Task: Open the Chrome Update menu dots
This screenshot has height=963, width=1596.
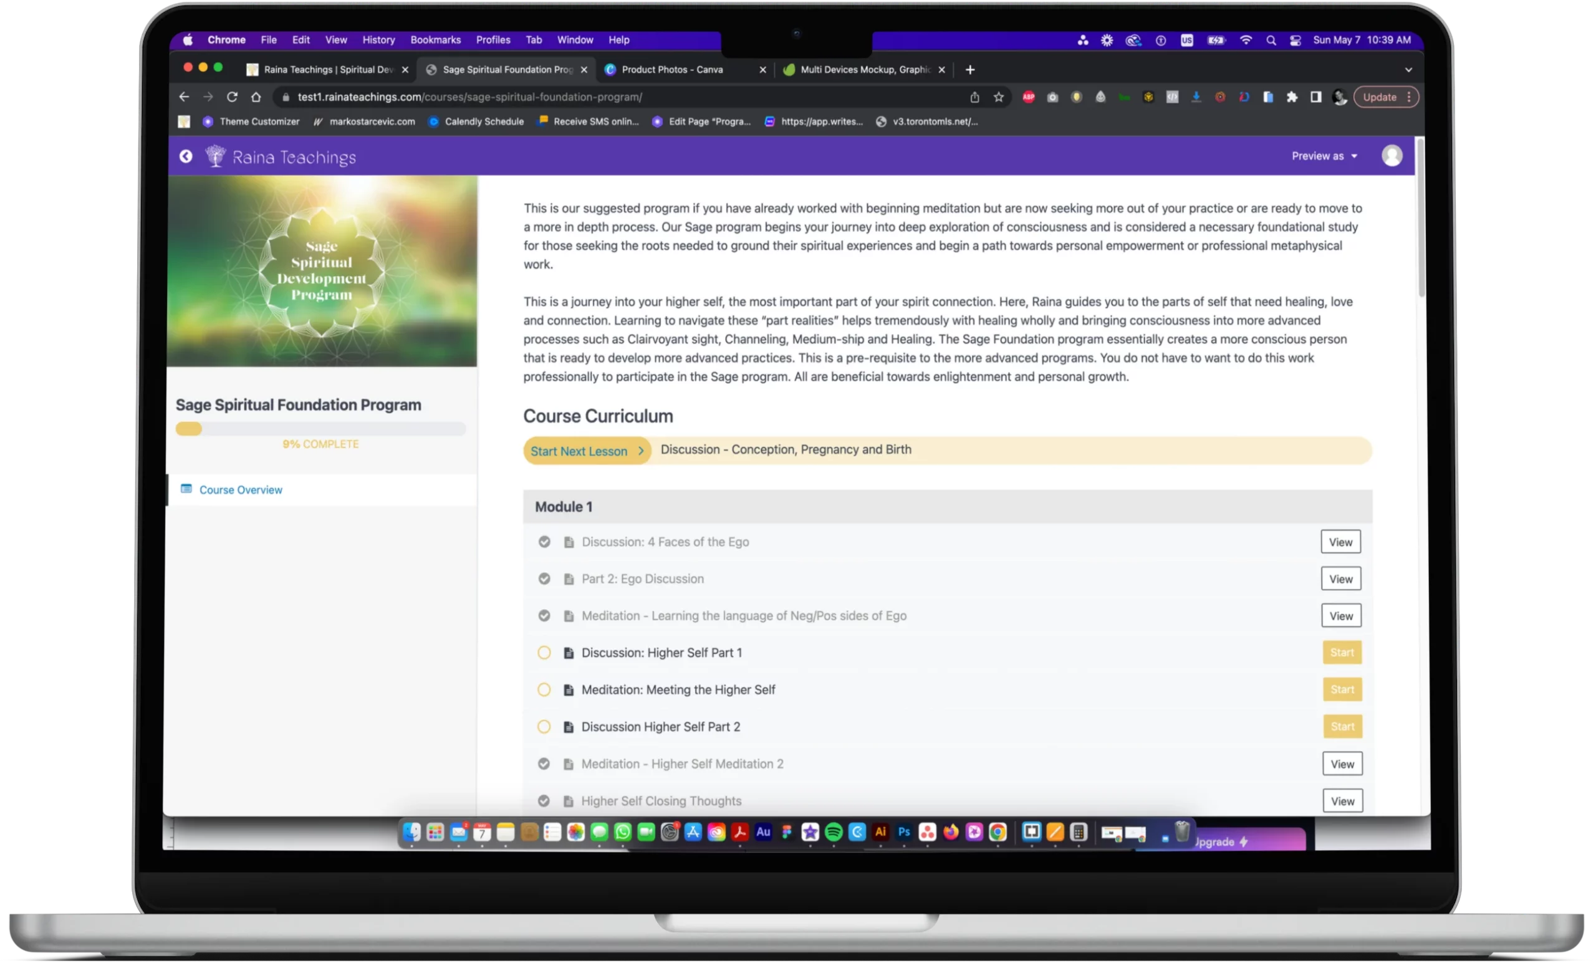Action: coord(1409,97)
